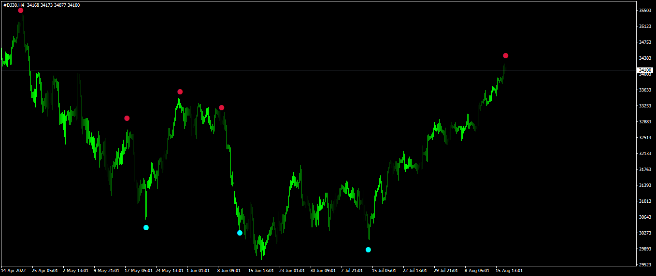
Task: Click the 32133 price scale label
Action: click(645, 153)
